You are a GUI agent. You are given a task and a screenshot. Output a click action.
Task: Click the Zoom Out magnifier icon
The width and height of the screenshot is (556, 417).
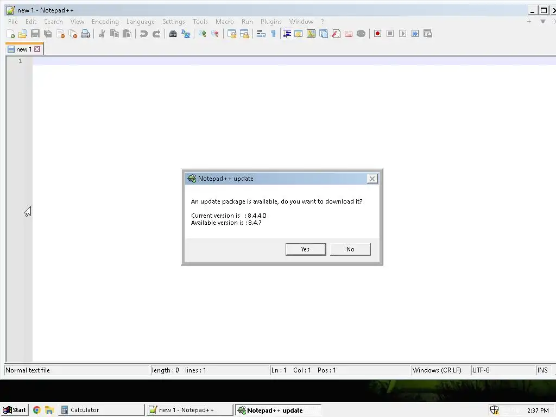pyautogui.click(x=214, y=34)
